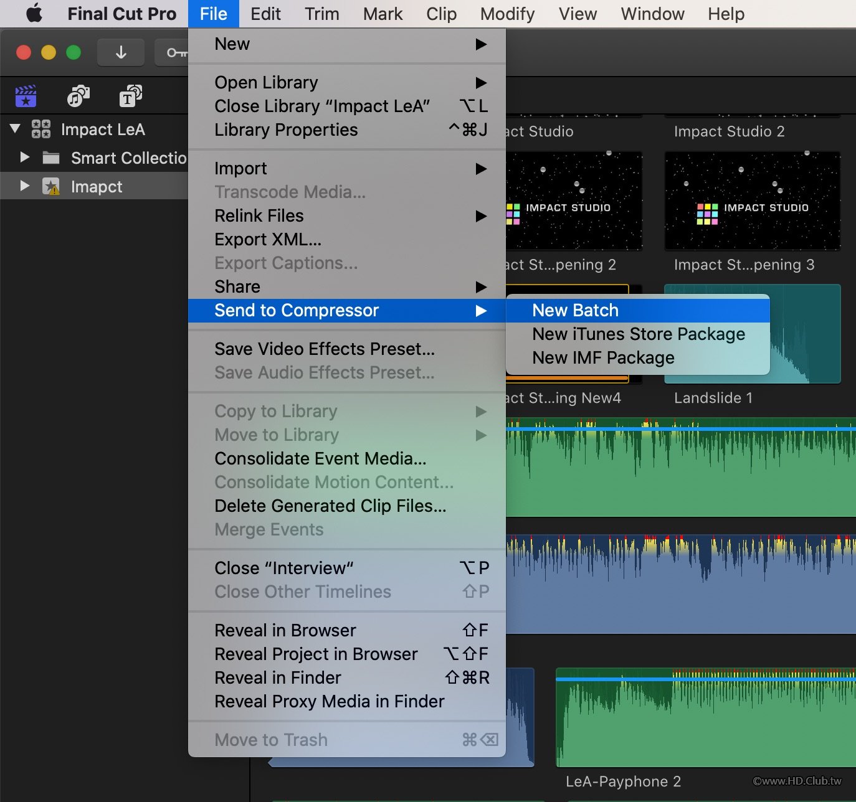Expand the Smart Collections folder

pos(25,158)
